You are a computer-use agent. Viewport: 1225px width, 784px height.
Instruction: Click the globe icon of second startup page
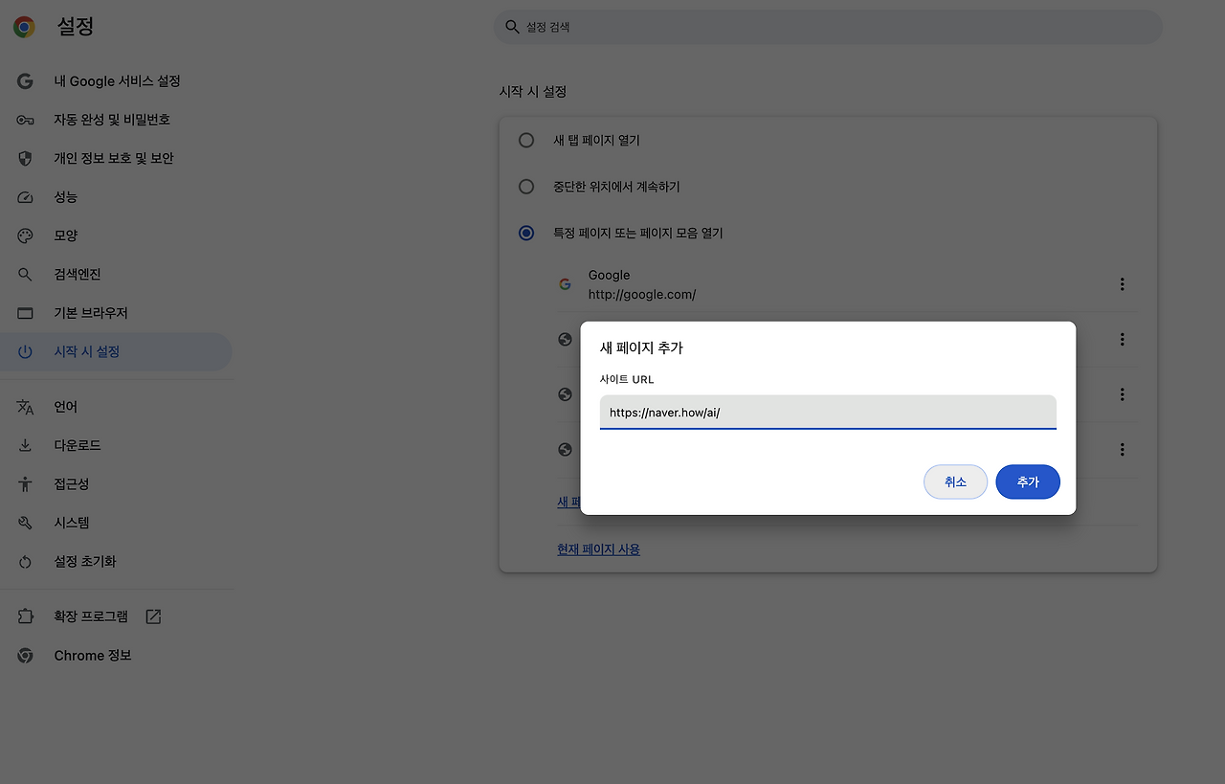click(565, 339)
